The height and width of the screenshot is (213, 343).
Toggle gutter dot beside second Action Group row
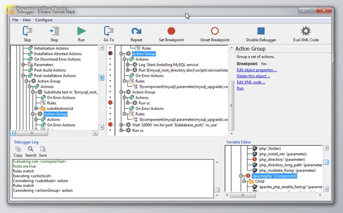pos(110,91)
